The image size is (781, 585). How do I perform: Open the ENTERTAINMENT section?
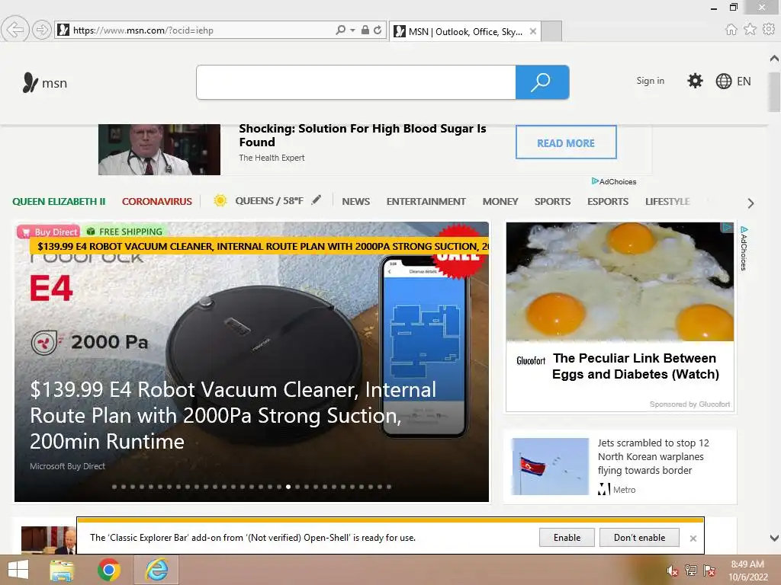426,201
